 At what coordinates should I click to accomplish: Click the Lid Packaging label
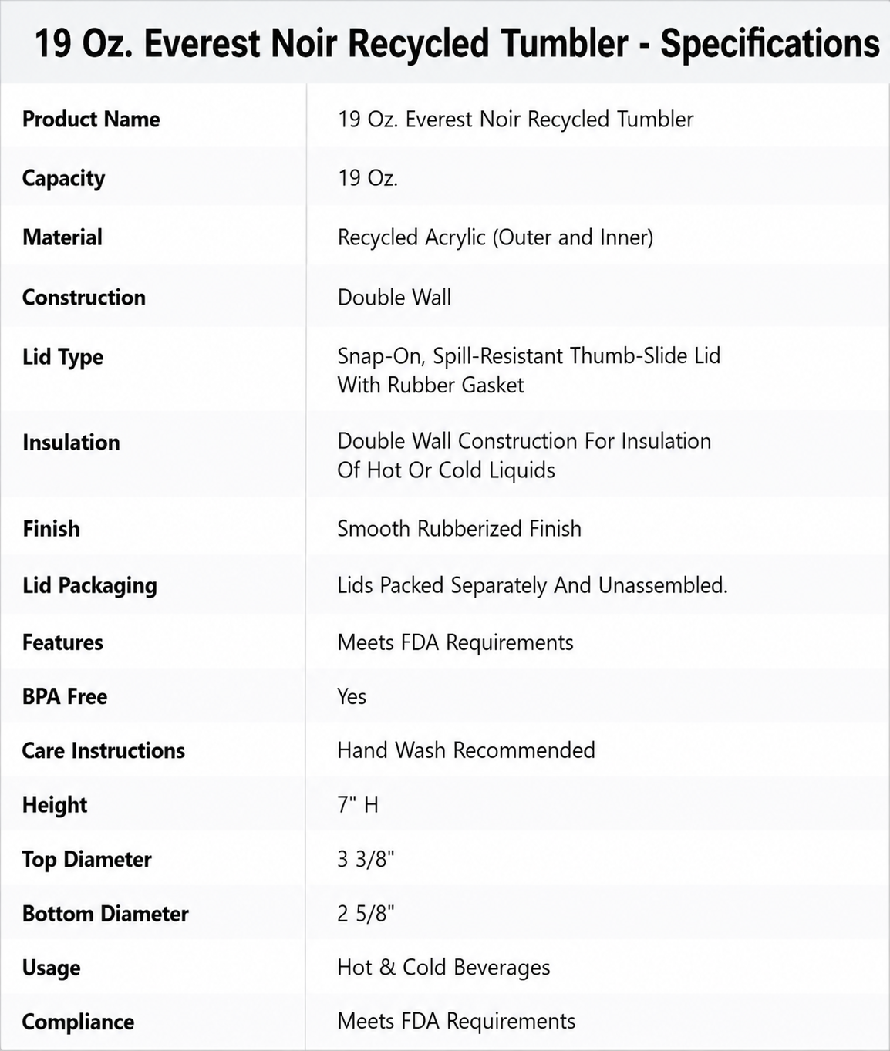pos(89,585)
